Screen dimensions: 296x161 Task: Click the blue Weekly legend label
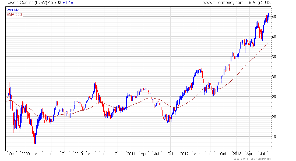(13, 10)
